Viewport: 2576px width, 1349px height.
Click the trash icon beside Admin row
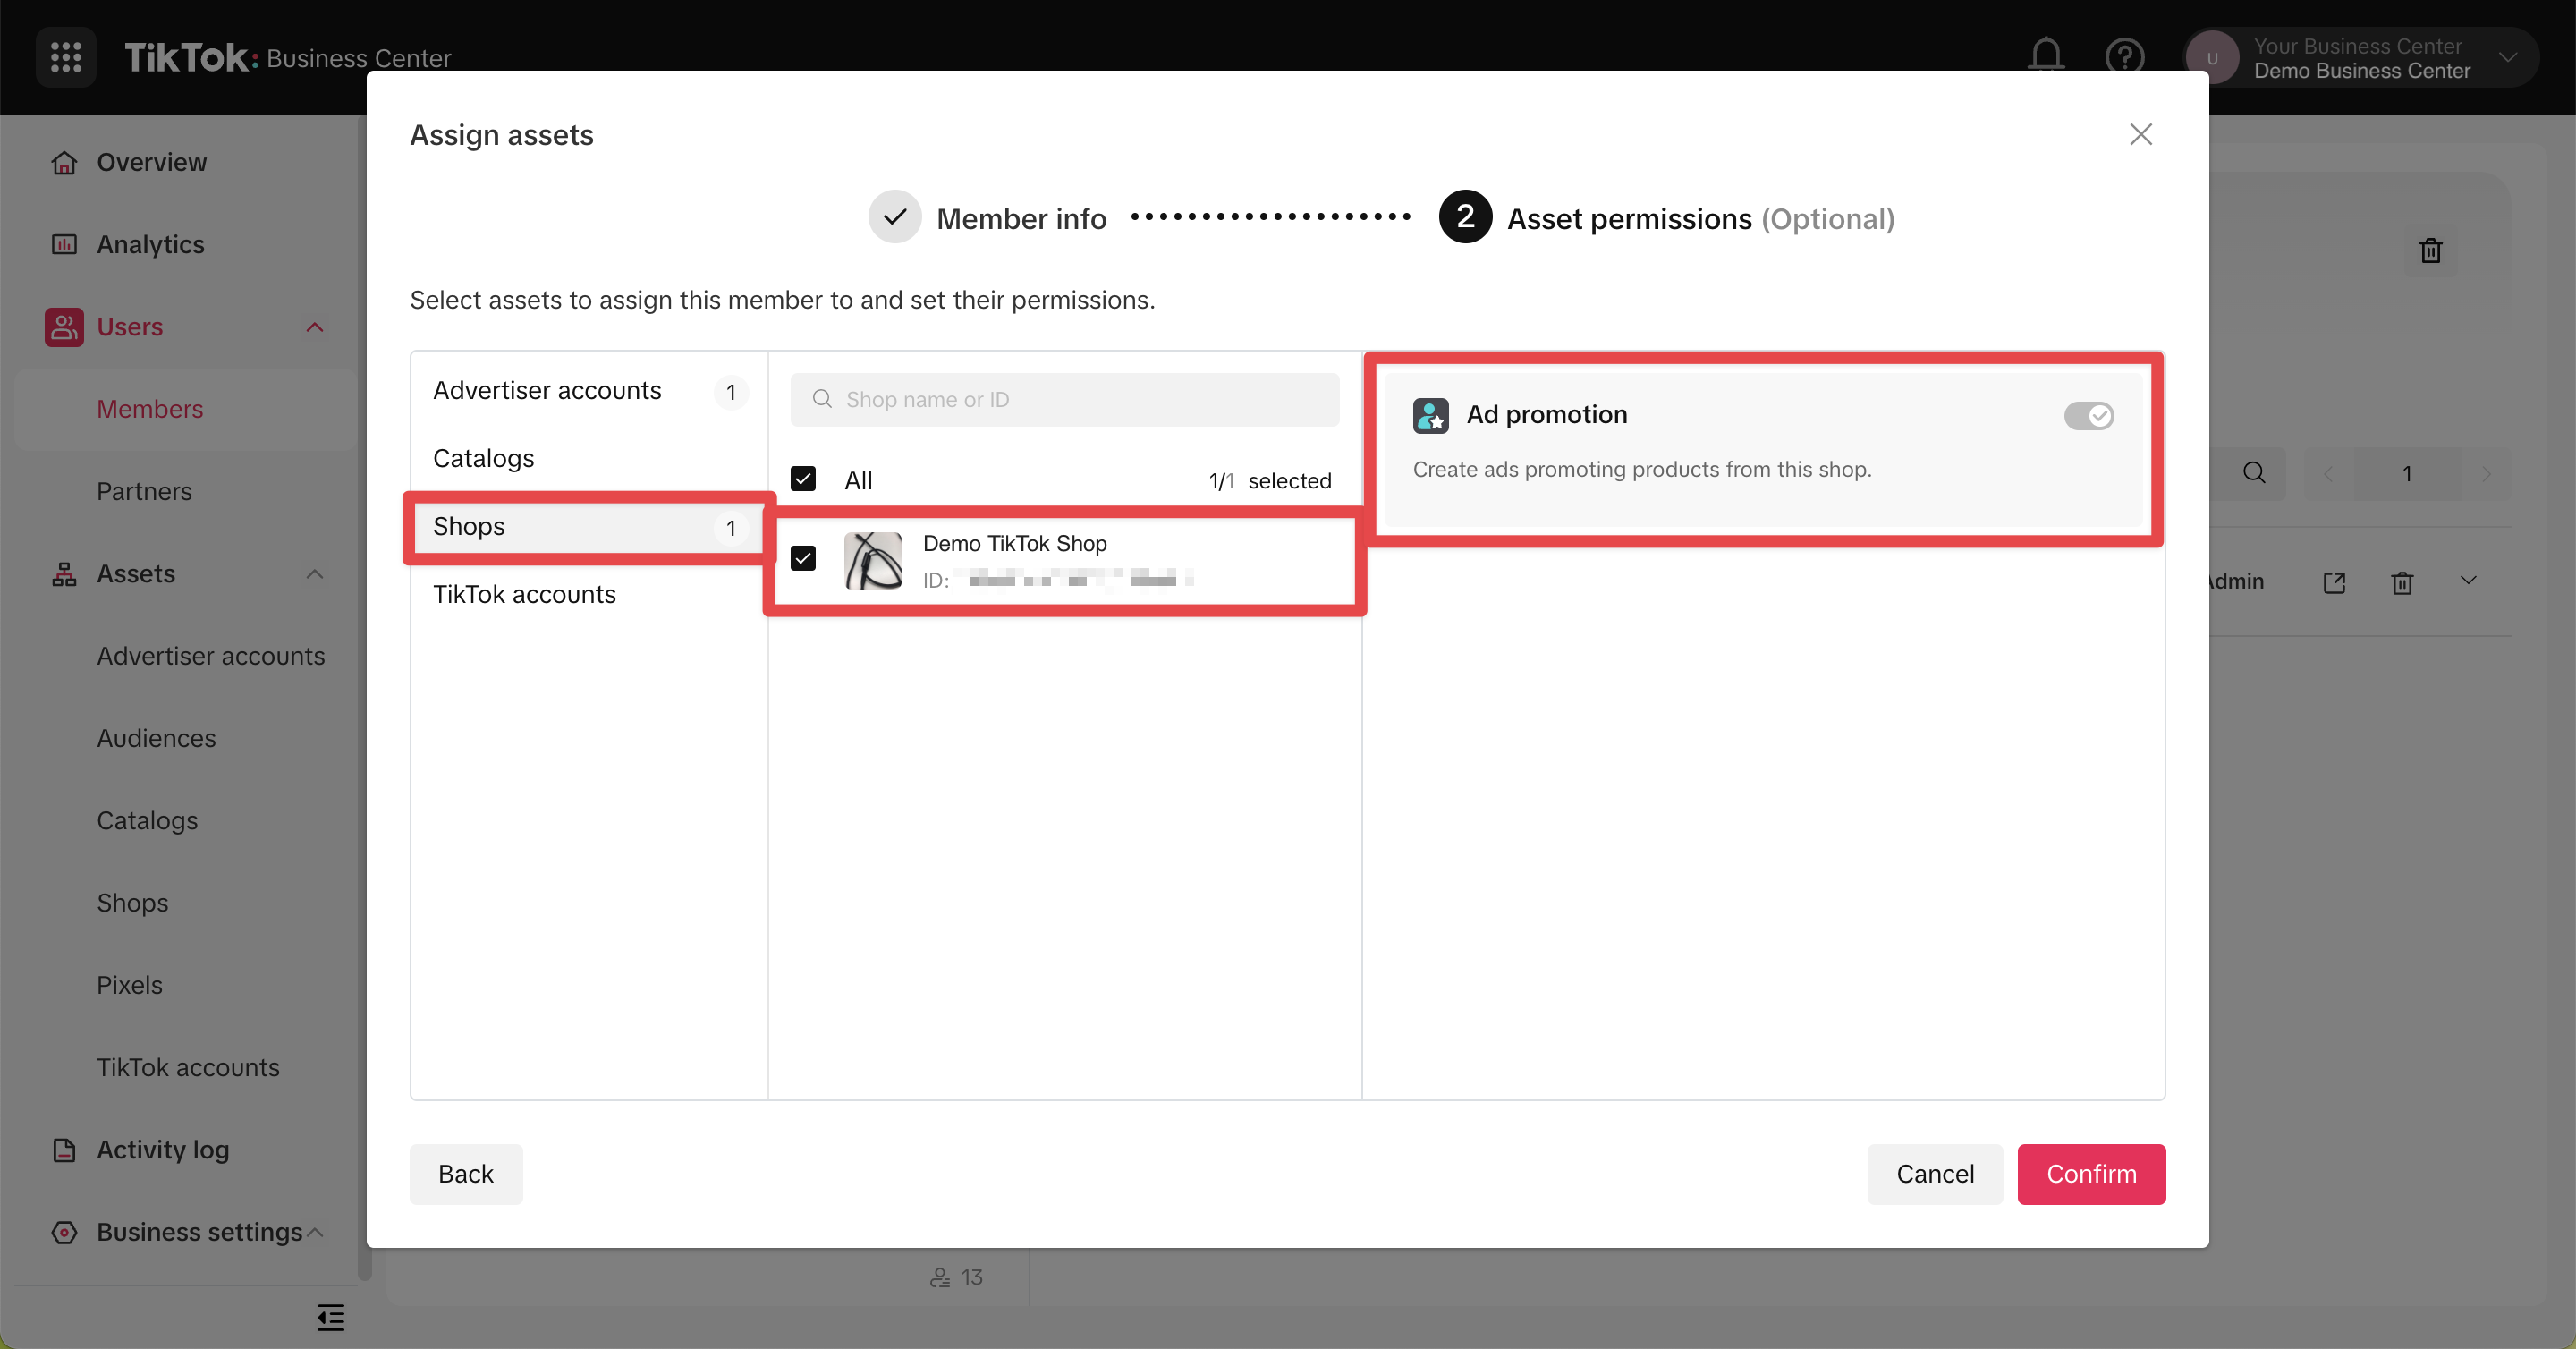pos(2402,582)
